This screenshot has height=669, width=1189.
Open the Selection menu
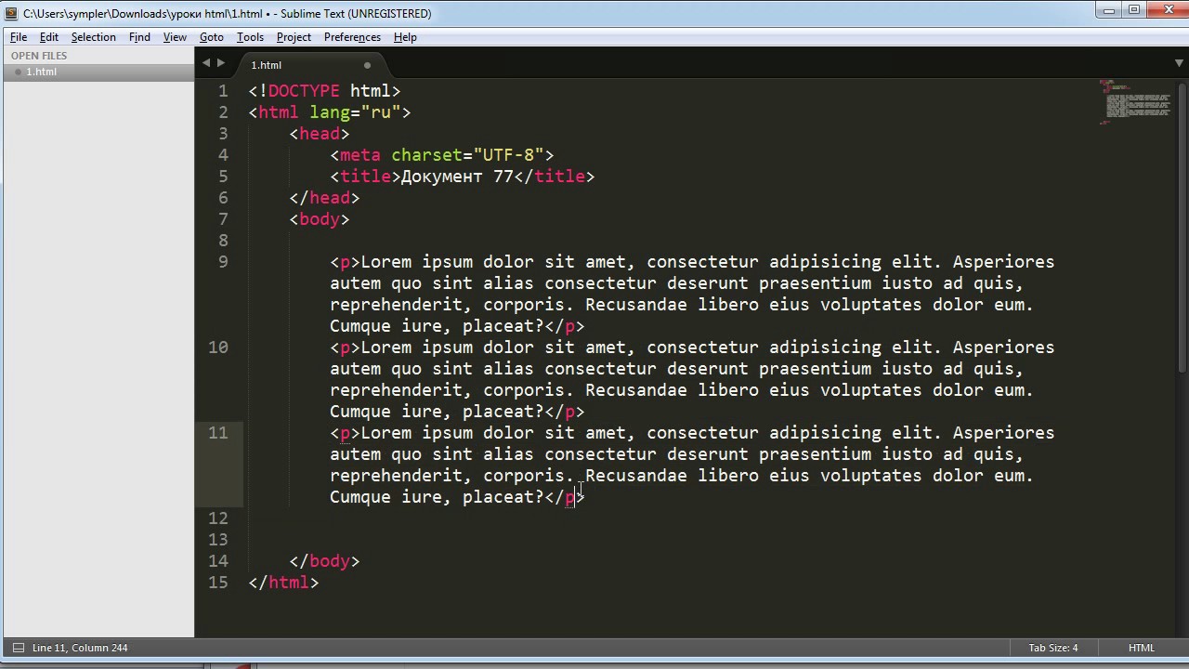click(94, 37)
